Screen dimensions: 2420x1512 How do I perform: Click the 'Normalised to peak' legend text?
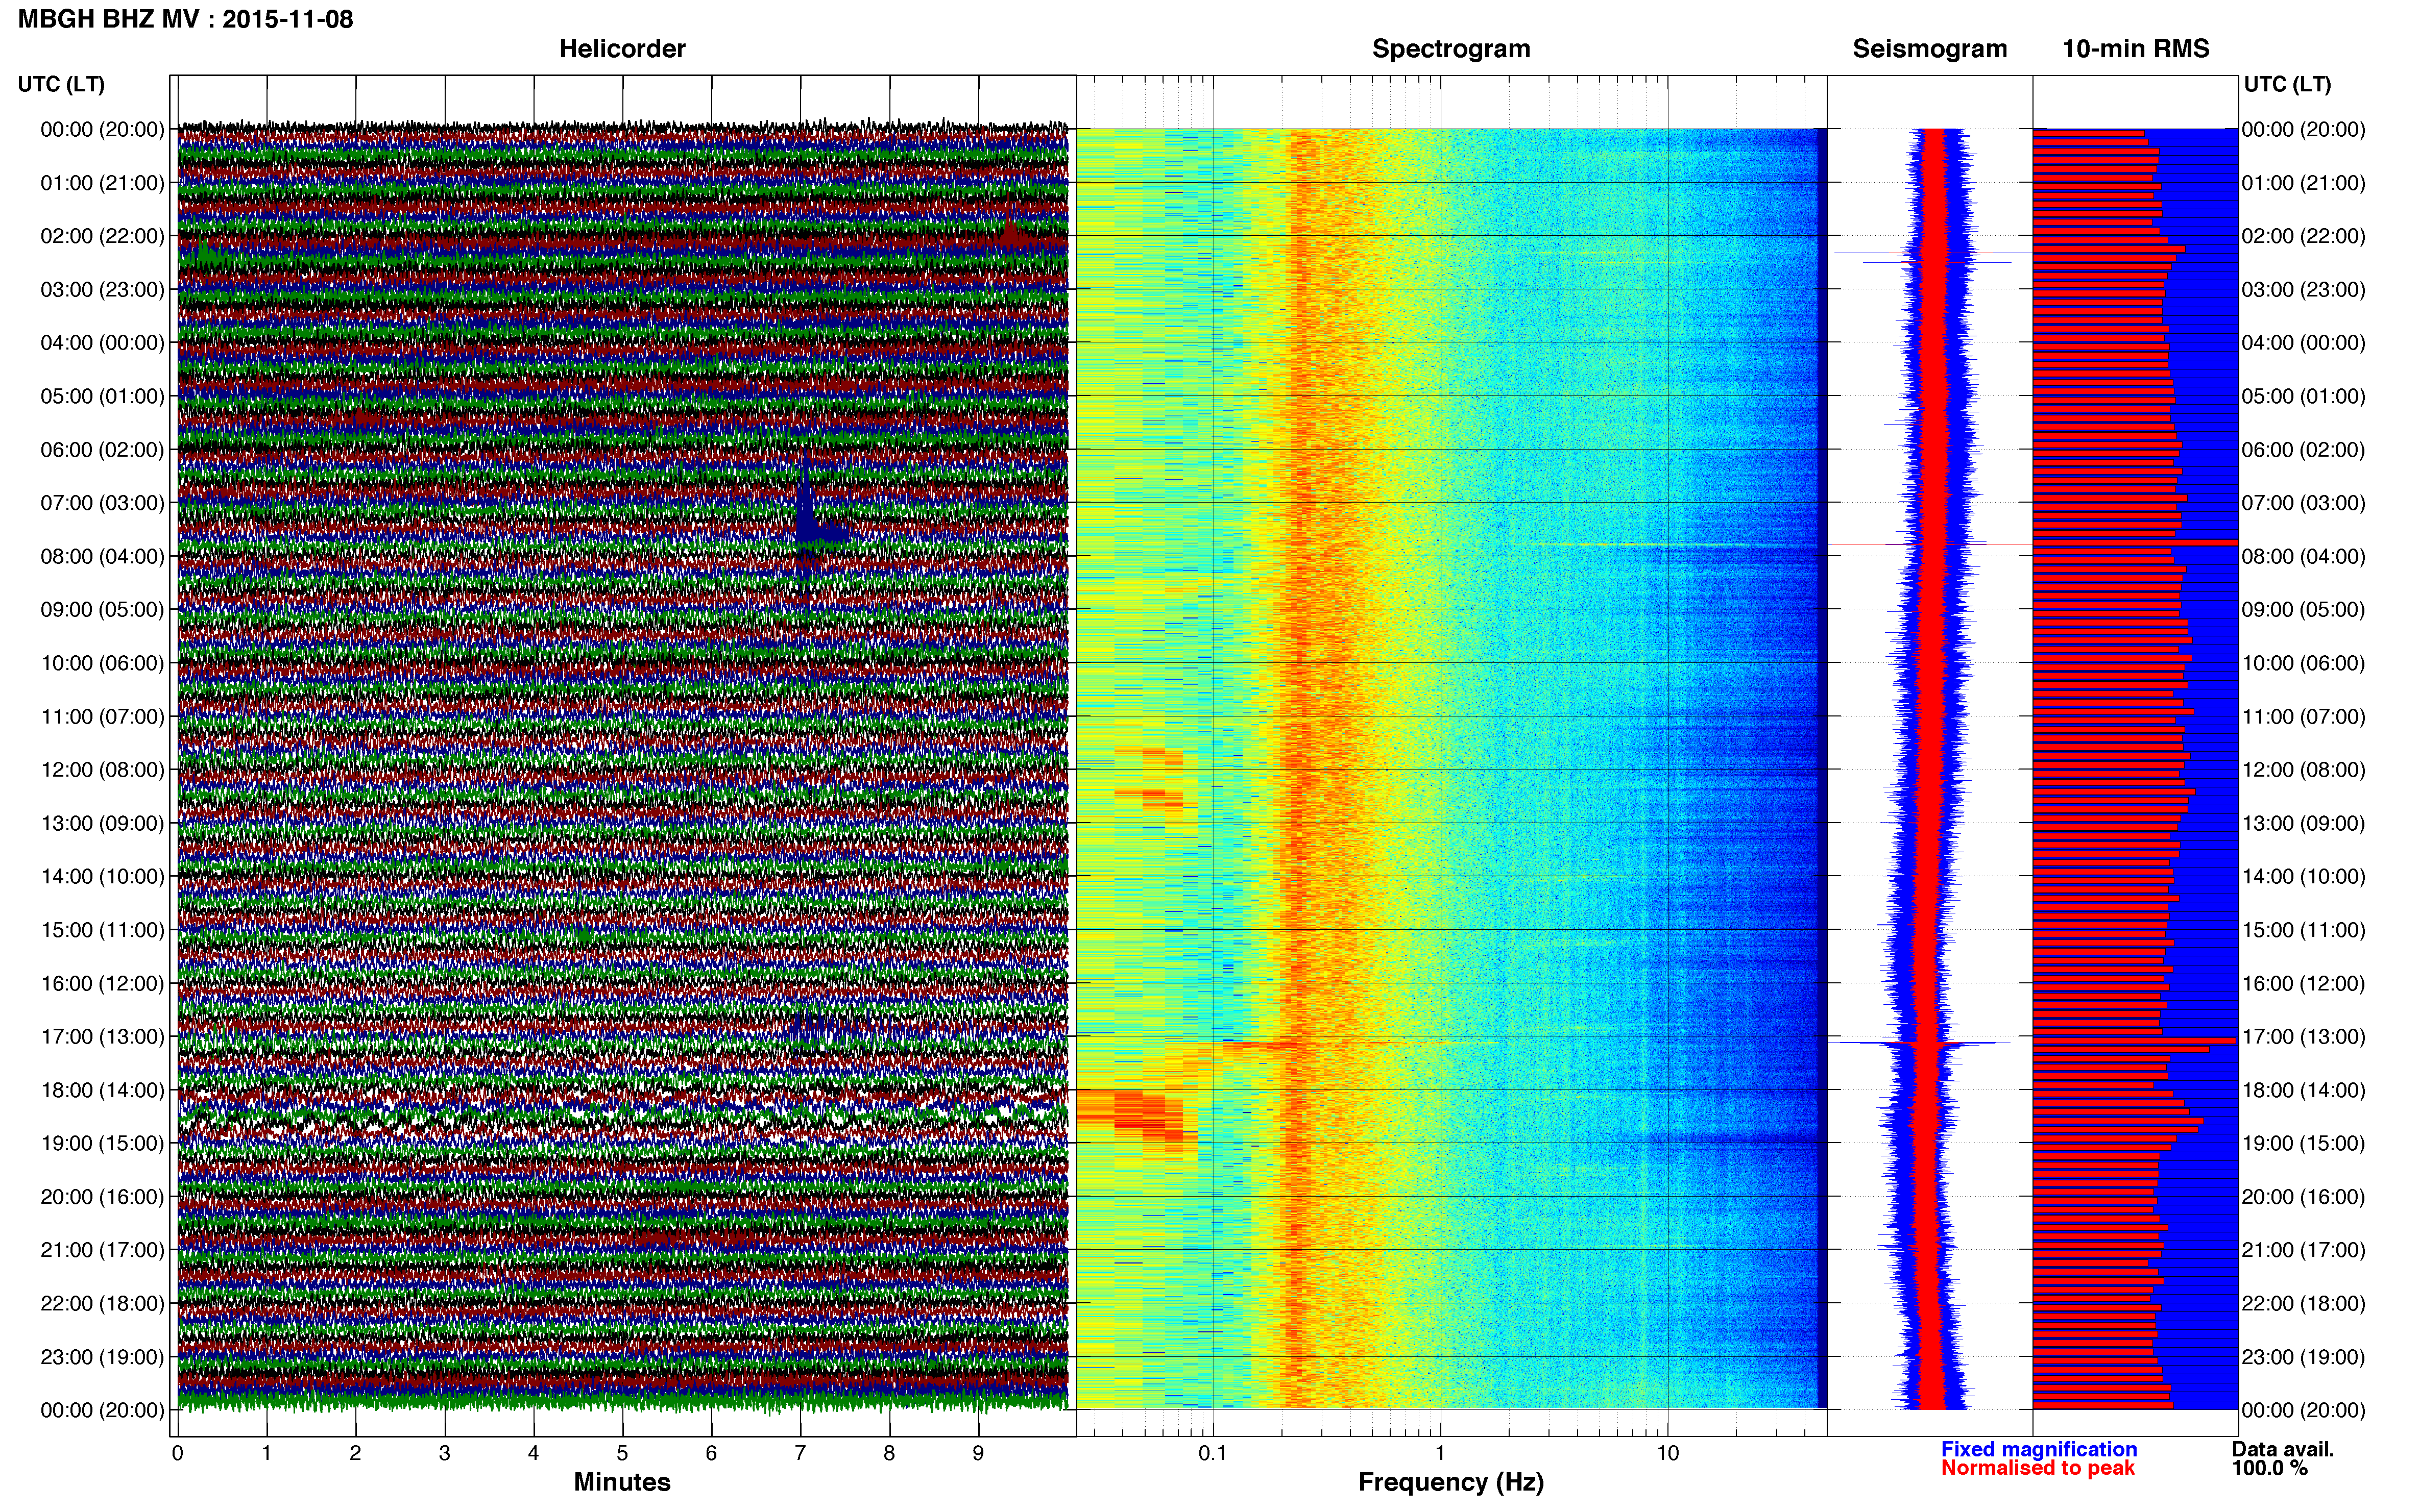click(2037, 1468)
